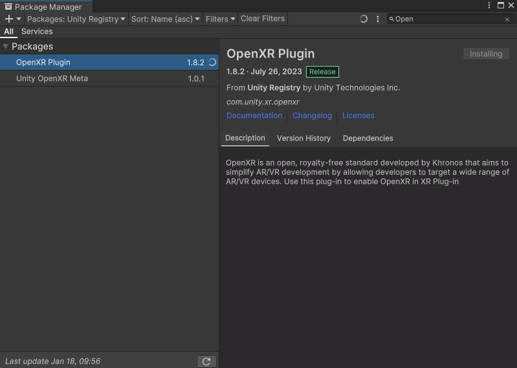This screenshot has width=517, height=368.
Task: Click the refresh package list icon
Action: coord(206,362)
